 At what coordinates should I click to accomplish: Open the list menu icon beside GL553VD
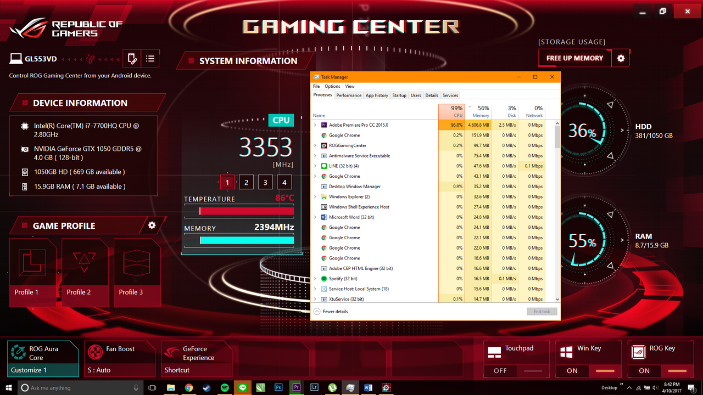coord(150,58)
